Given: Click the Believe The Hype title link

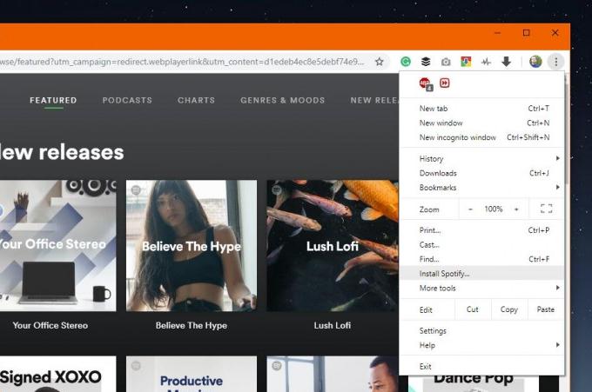Looking at the screenshot, I should [192, 325].
